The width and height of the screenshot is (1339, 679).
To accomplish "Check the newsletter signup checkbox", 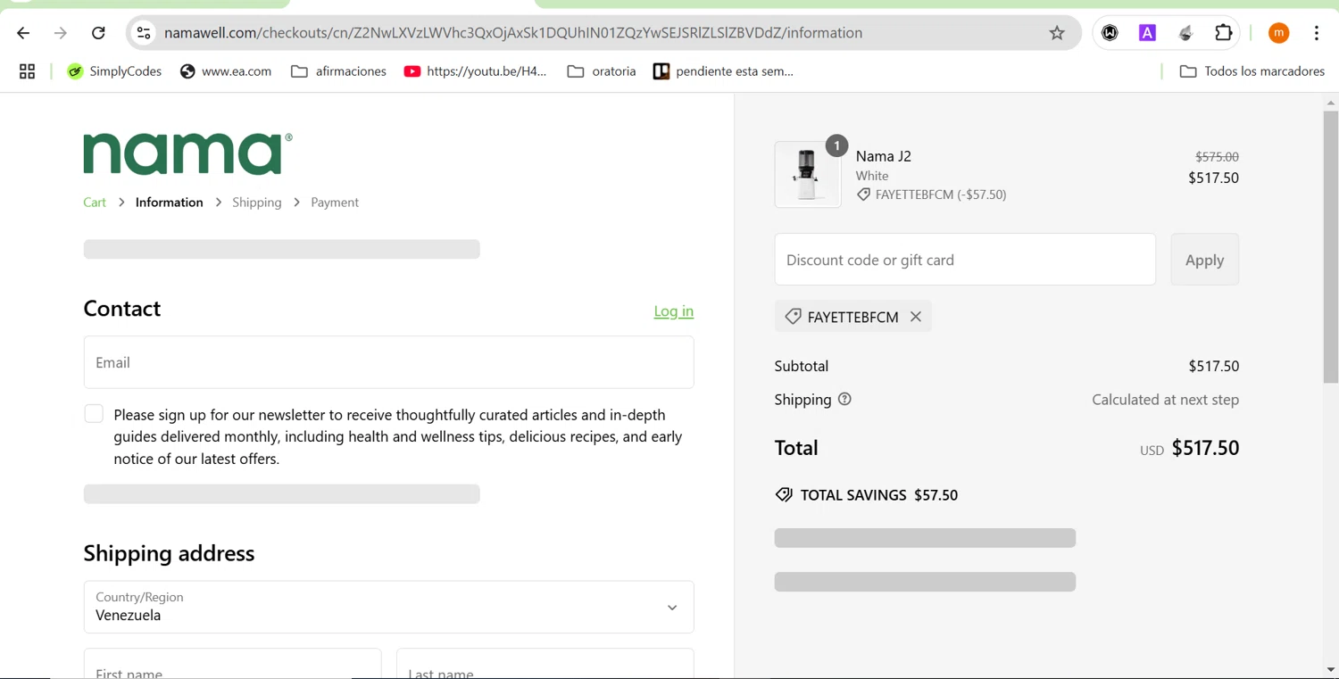I will (x=94, y=414).
